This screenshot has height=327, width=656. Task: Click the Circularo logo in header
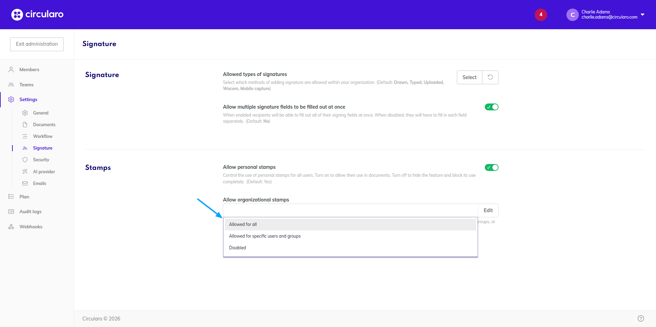point(37,14)
